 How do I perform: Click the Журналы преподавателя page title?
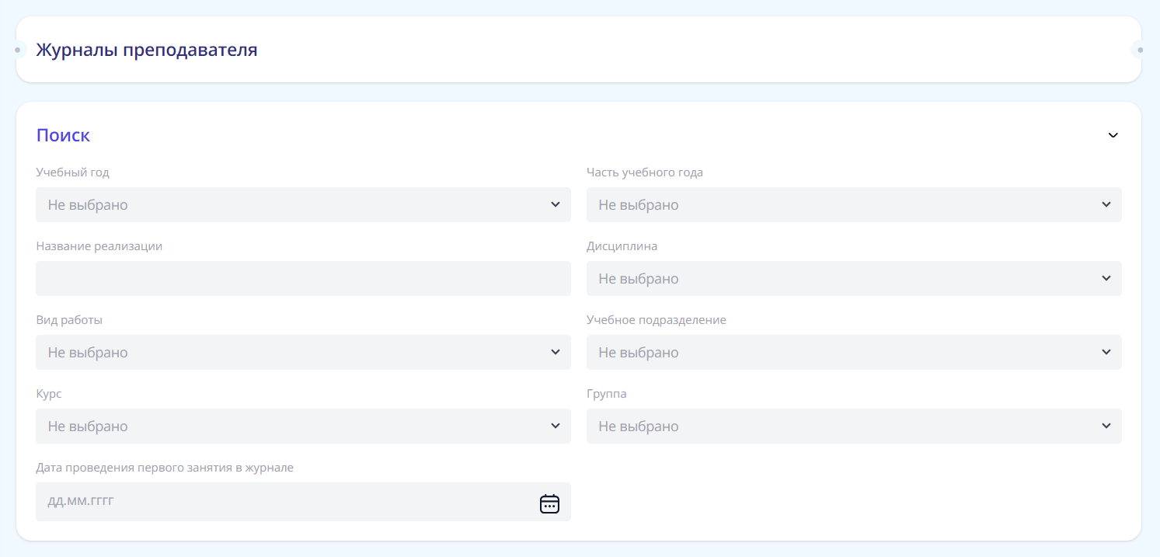pos(147,50)
